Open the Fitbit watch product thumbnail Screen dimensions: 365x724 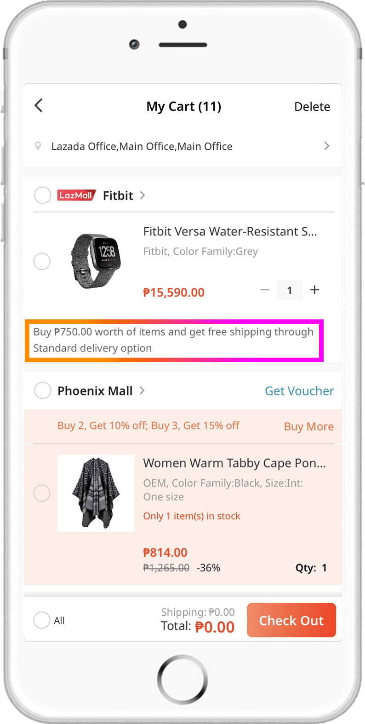pos(96,261)
